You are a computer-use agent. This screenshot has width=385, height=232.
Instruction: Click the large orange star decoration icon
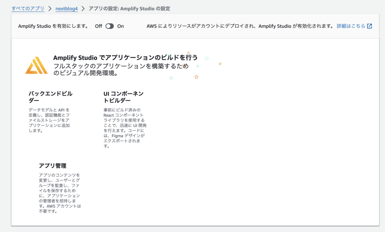[x=196, y=77]
